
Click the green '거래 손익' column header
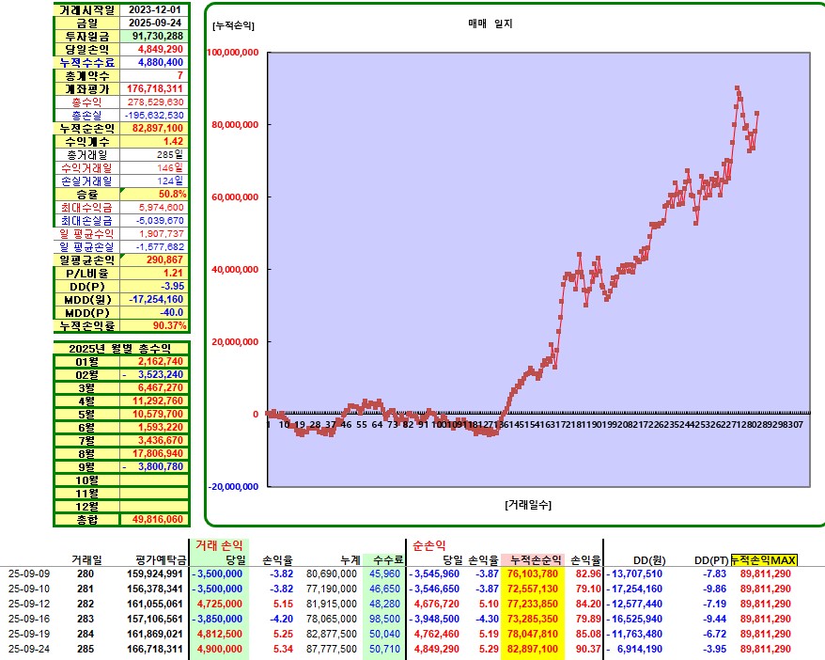coord(218,544)
